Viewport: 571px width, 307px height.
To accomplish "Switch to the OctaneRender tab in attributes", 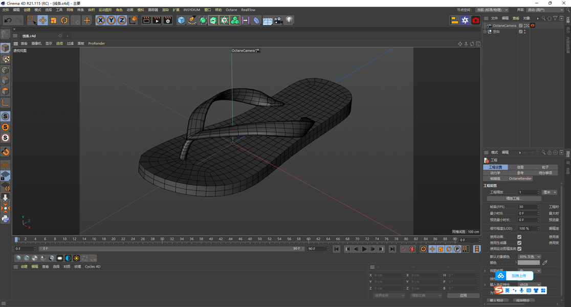I will [520, 179].
